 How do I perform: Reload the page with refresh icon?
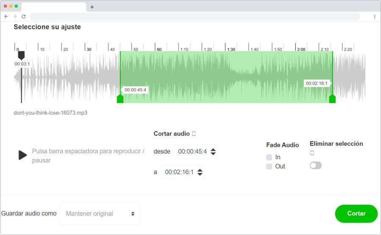[x=24, y=16]
